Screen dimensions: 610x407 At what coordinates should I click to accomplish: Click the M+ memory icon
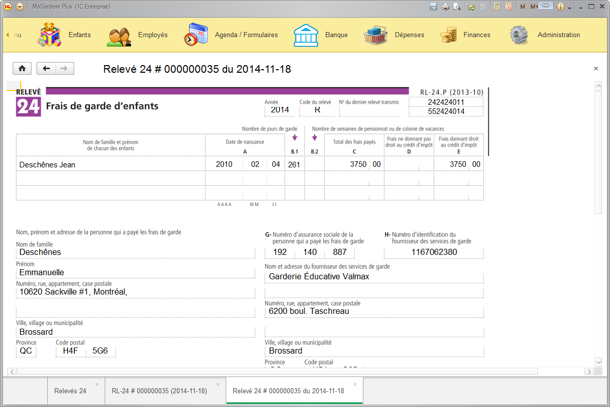tap(534, 5)
